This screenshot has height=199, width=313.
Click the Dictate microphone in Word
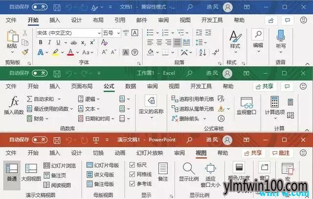tap(280, 36)
